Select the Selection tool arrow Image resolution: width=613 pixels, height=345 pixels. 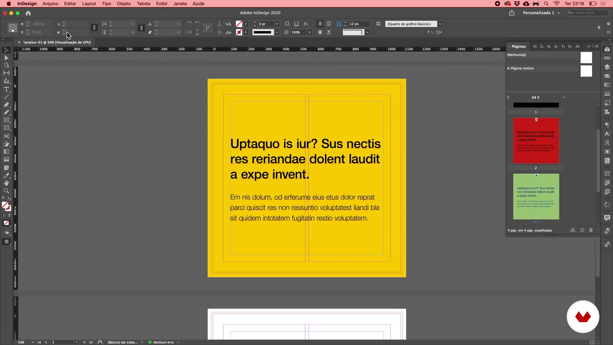click(6, 50)
